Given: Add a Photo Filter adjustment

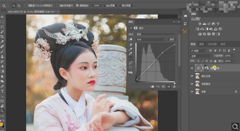Looking at the screenshot, I should pos(211,29).
